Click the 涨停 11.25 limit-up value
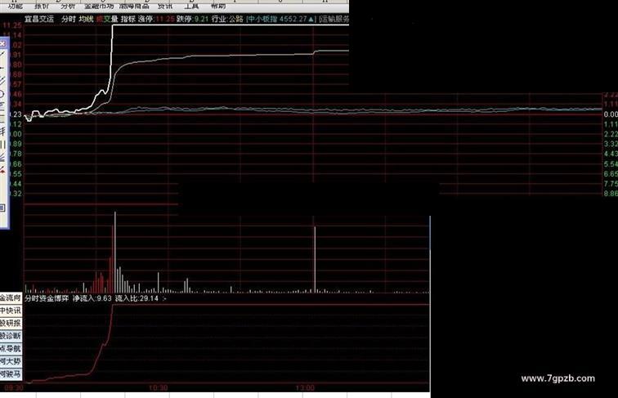 156,19
